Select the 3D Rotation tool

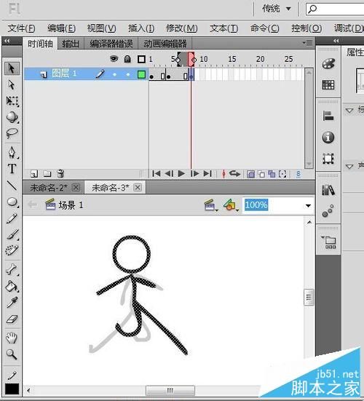[12, 117]
